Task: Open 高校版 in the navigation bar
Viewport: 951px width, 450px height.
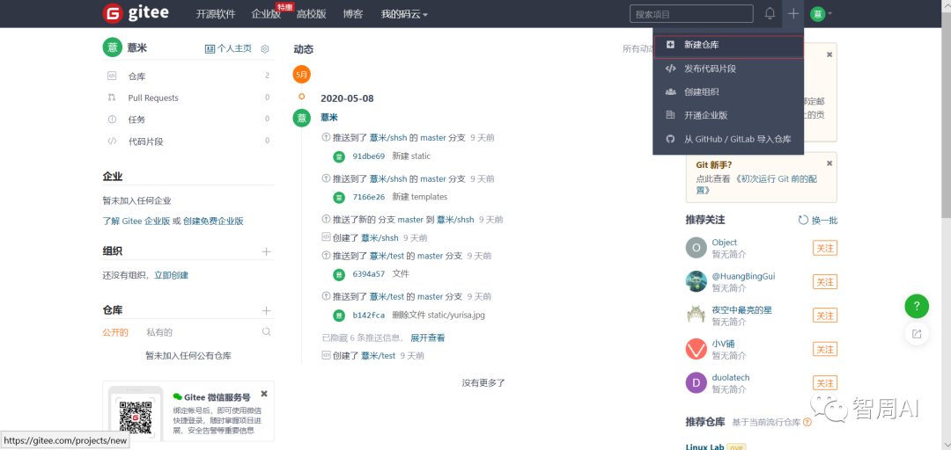Action: (311, 14)
